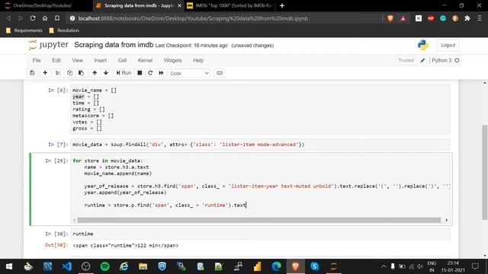Close the Scraping data from imdb tab

coord(180,5)
